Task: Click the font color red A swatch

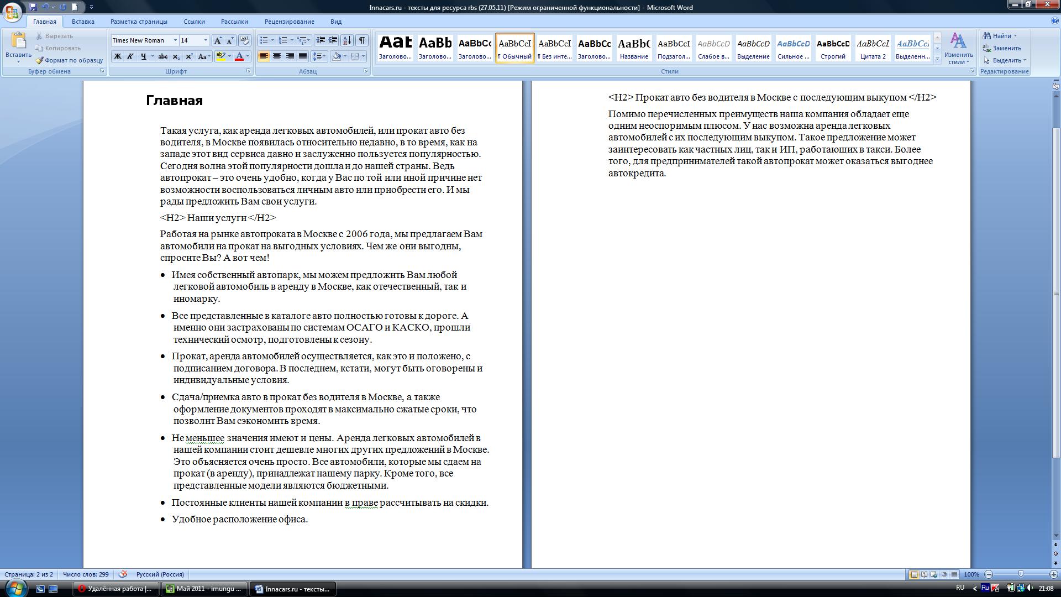Action: [239, 56]
